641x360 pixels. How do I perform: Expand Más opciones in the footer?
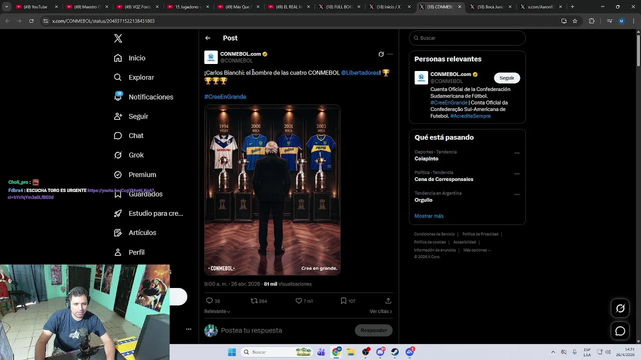tap(477, 250)
